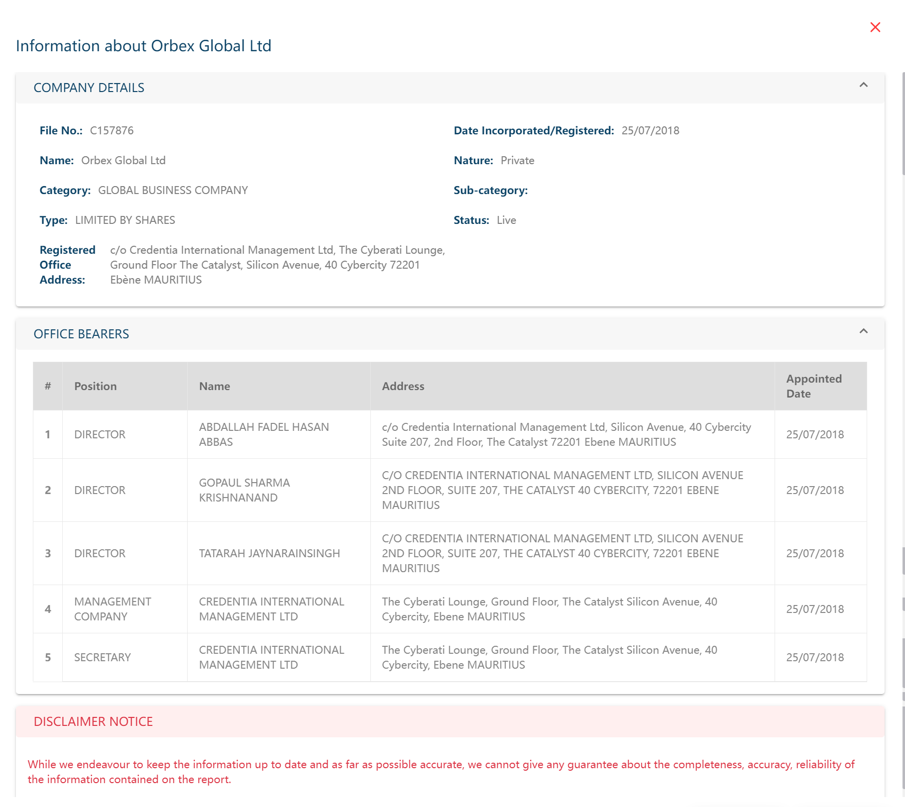Collapse the Office Bearers section chevron
The height and width of the screenshot is (807, 905).
tap(864, 331)
